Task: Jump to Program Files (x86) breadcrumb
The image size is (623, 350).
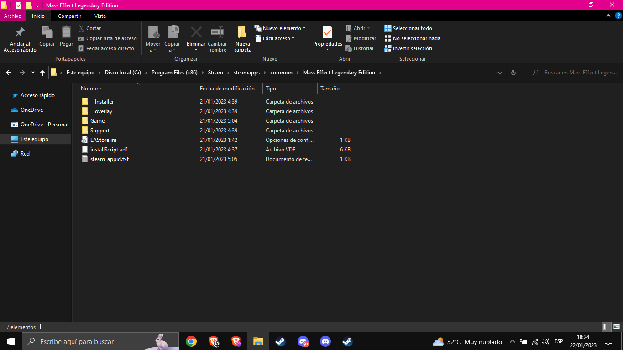Action: 174,73
